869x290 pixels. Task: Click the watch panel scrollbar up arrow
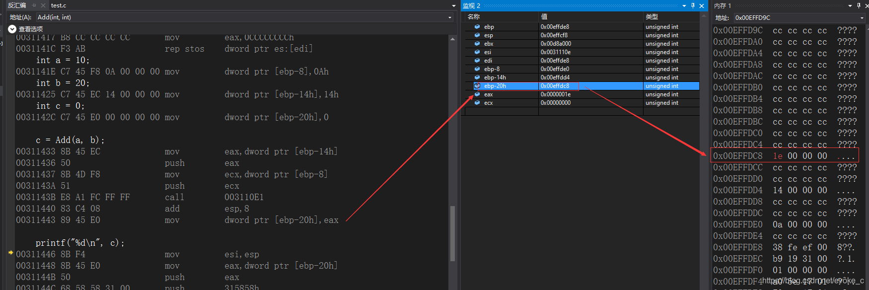tap(704, 16)
